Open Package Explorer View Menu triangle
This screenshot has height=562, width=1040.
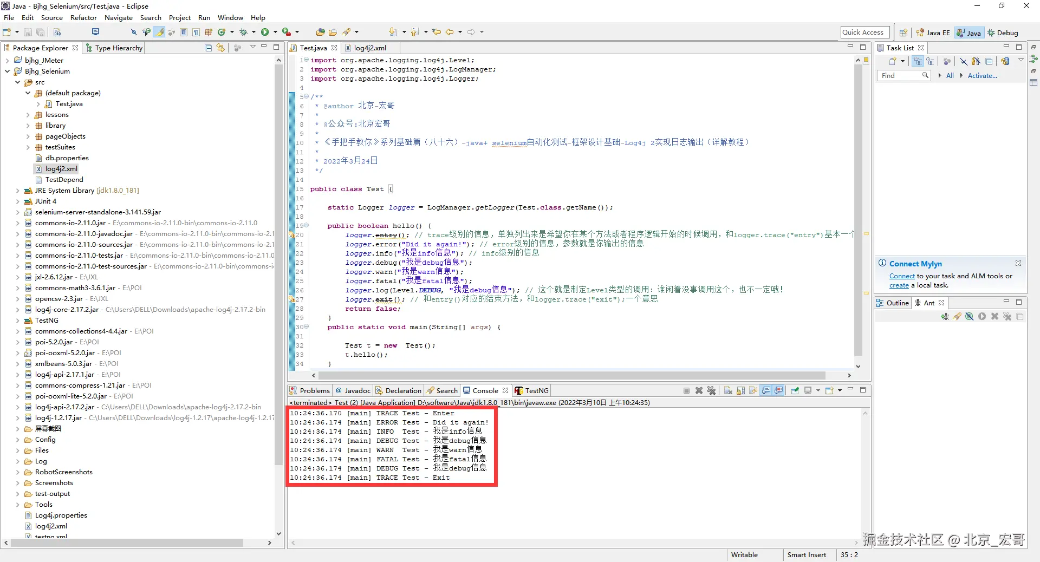pyautogui.click(x=252, y=47)
